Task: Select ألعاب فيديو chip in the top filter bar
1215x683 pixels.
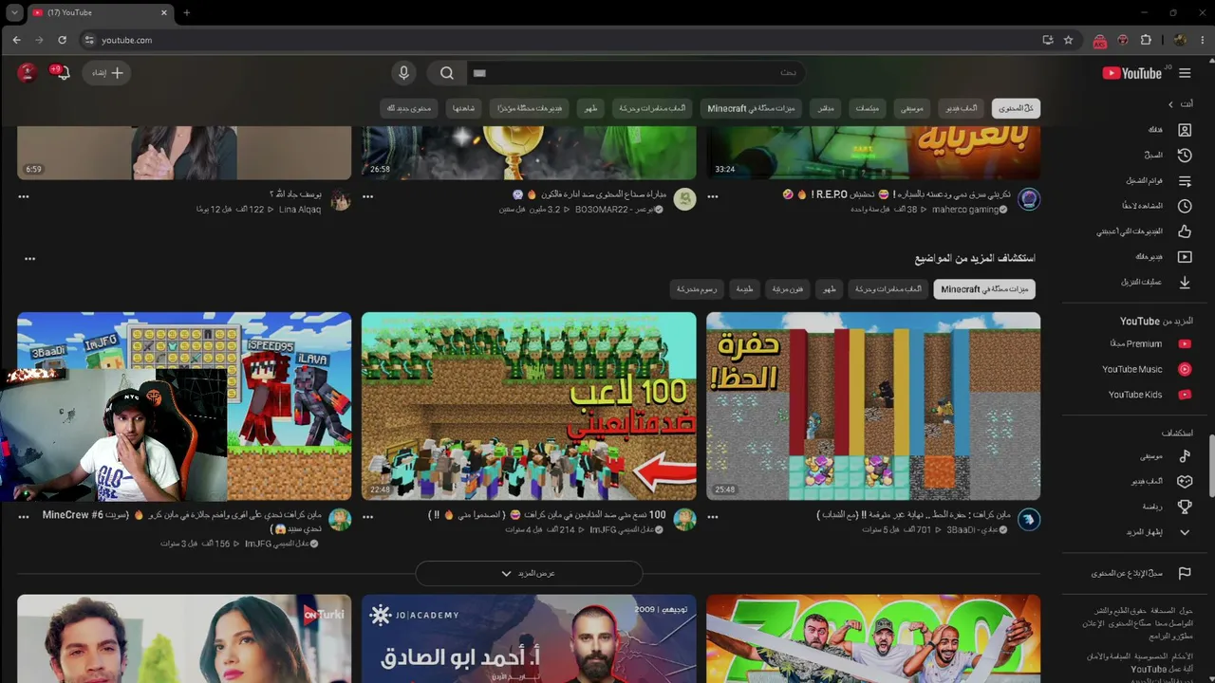Action: pos(960,108)
